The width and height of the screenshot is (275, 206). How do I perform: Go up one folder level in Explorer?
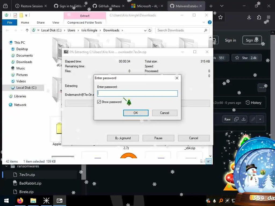coord(27,30)
